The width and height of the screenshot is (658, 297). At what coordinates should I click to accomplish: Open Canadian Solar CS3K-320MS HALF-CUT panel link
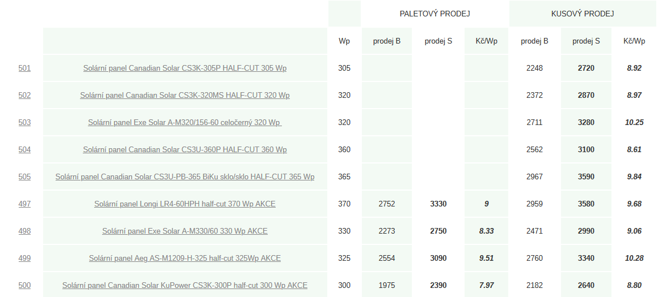click(185, 95)
